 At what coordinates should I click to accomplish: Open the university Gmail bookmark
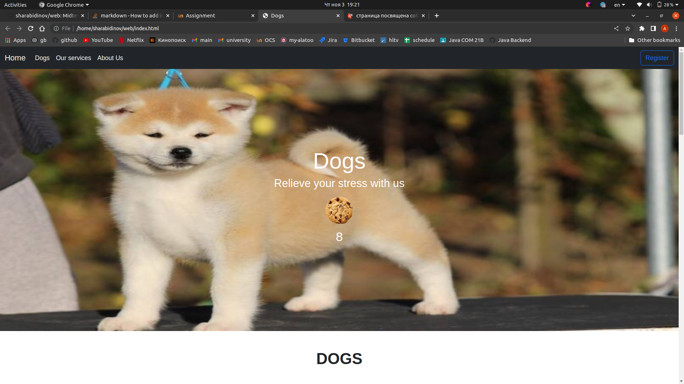[x=234, y=40]
